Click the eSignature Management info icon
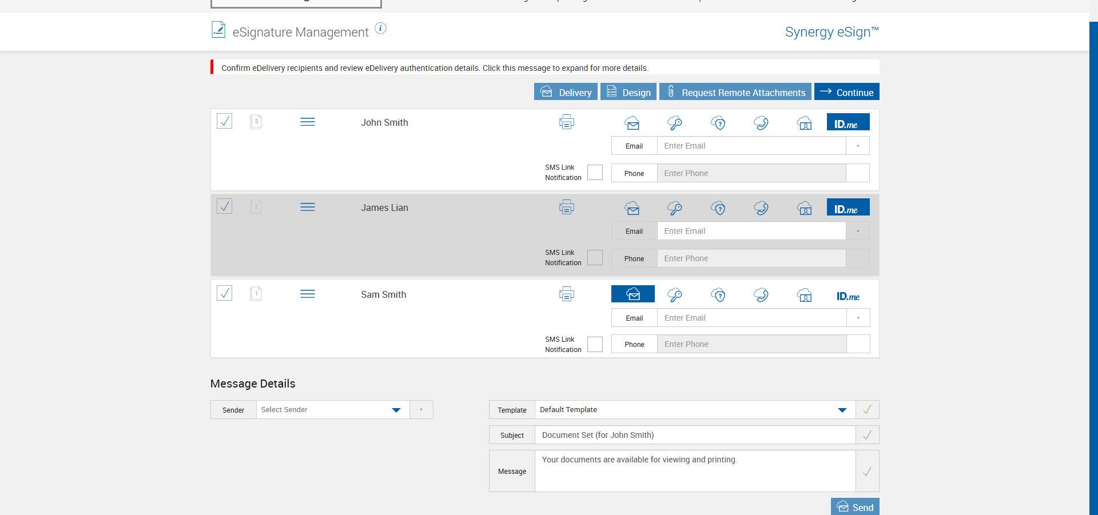The image size is (1098, 515). click(380, 29)
